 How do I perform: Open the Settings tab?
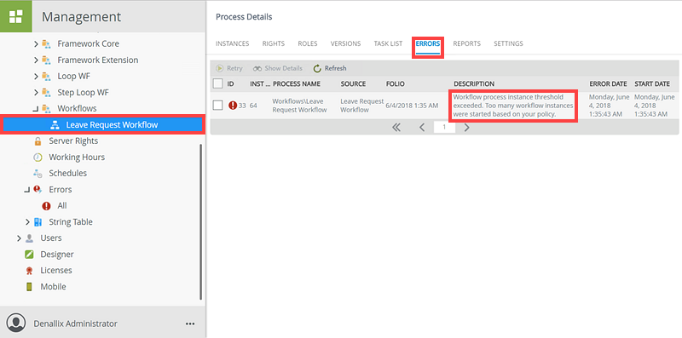point(508,43)
